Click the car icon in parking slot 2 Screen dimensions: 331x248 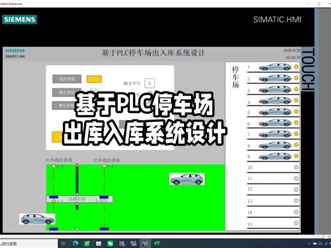pyautogui.click(x=276, y=78)
